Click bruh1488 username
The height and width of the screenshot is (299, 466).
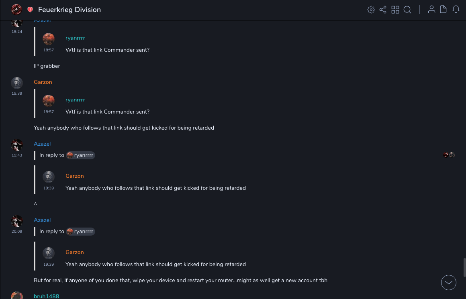coord(46,296)
